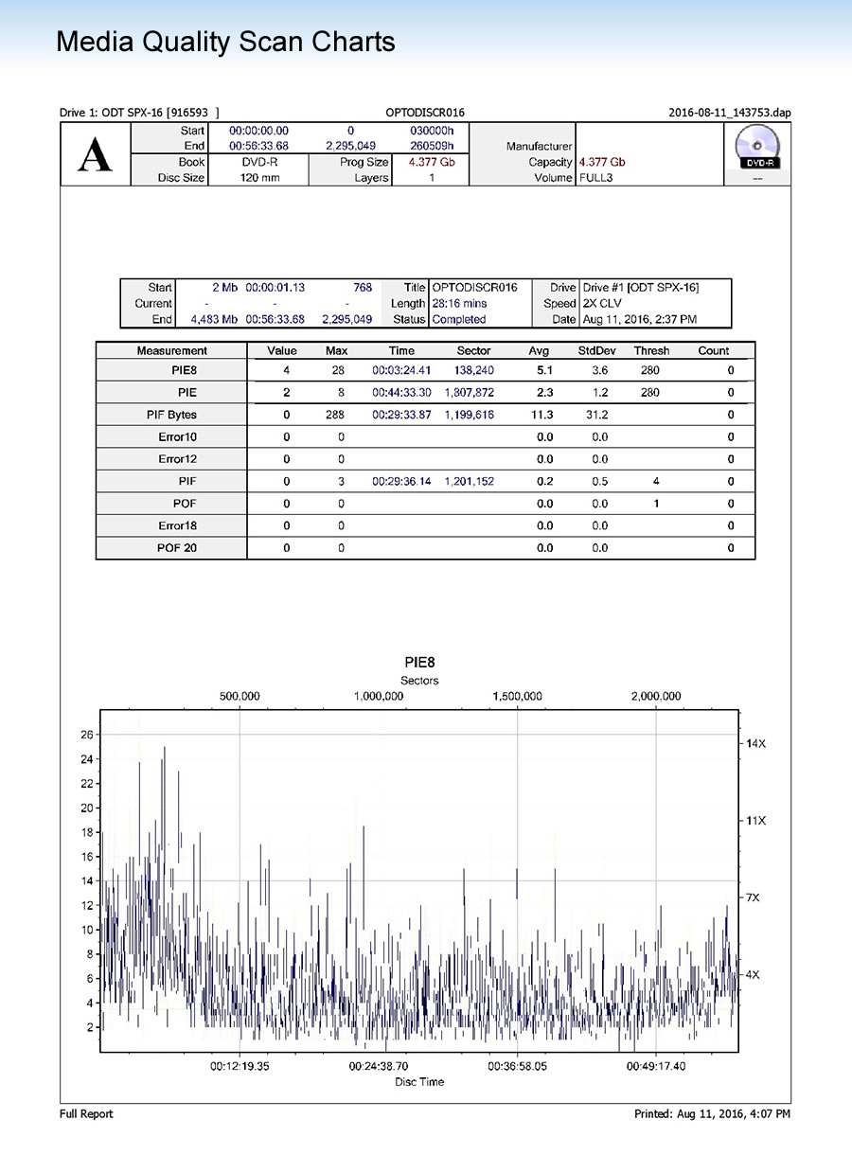
Task: Select the 00:00:00.00 start time
Action: (259, 131)
